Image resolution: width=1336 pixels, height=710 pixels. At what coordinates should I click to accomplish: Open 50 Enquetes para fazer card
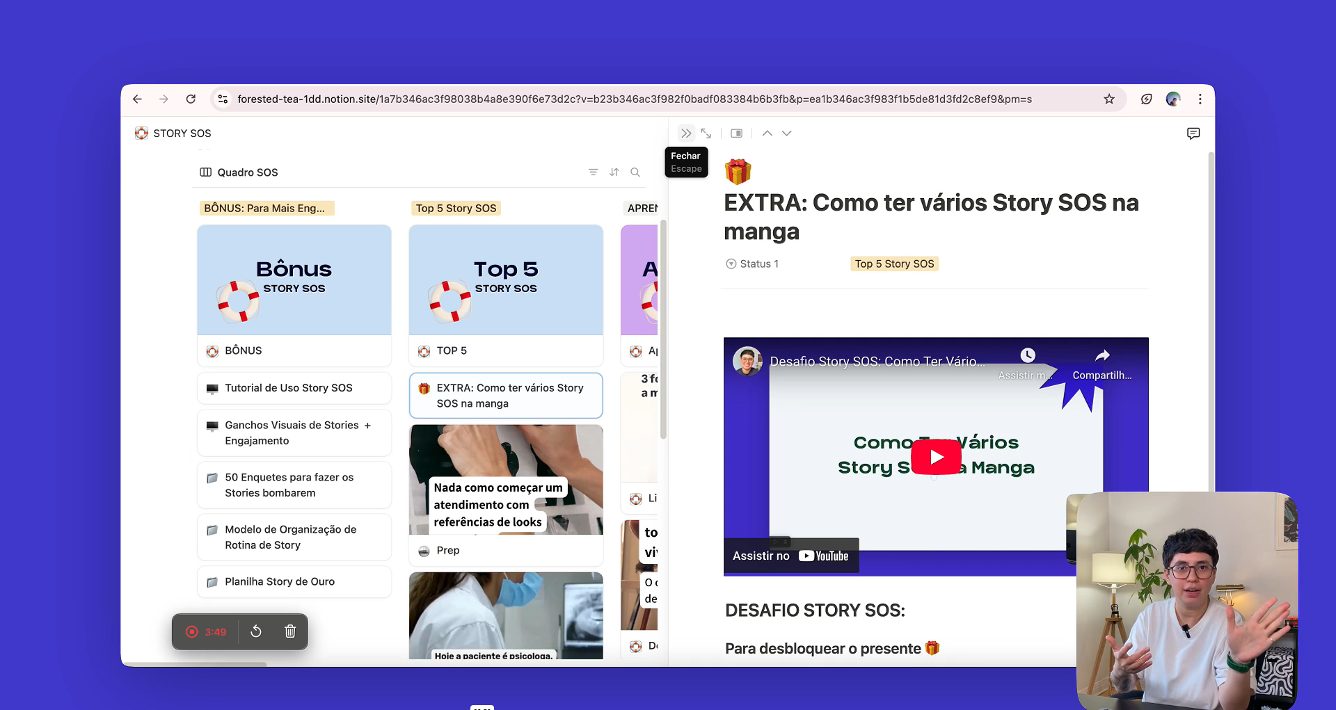click(294, 485)
